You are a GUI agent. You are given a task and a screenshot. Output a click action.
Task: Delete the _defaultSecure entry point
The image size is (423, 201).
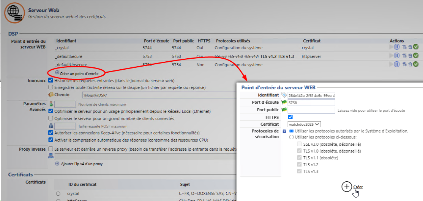[410, 56]
